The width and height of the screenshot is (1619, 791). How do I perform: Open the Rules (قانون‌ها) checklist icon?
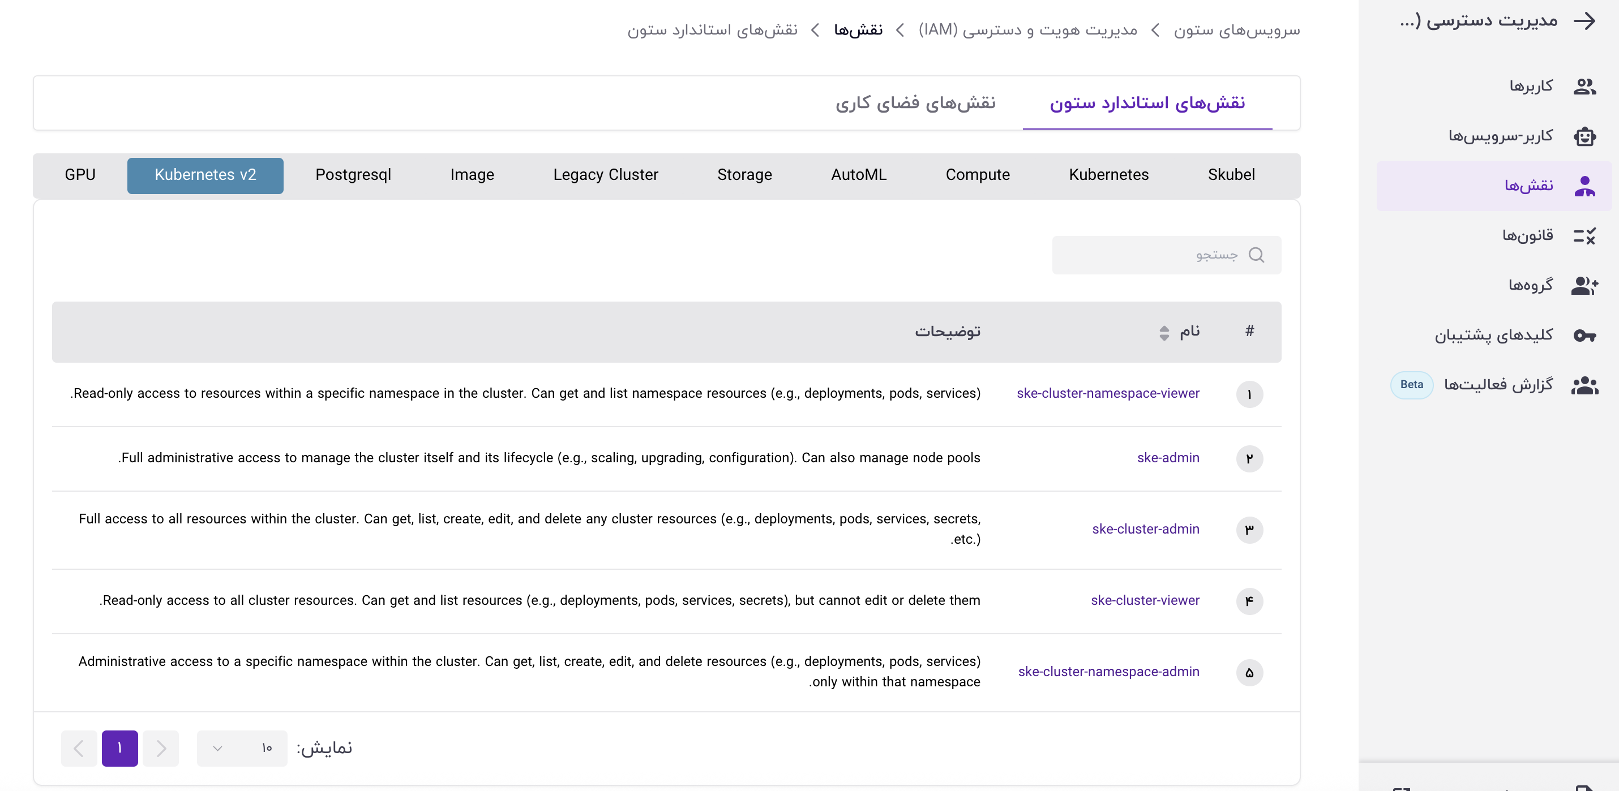1584,235
